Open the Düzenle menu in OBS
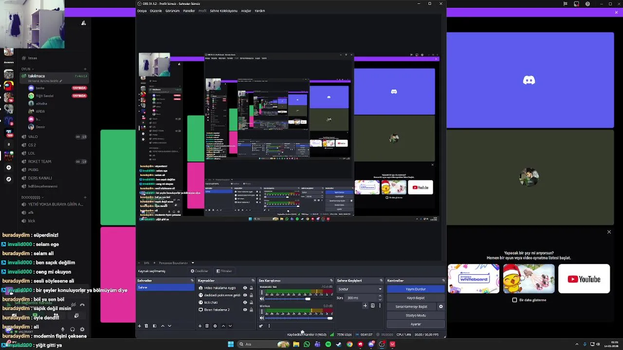623x350 pixels. click(x=156, y=11)
